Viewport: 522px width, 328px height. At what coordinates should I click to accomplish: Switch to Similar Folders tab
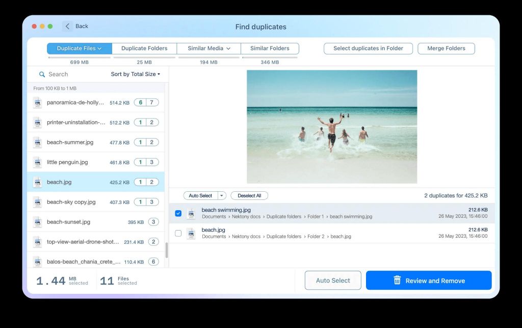270,48
